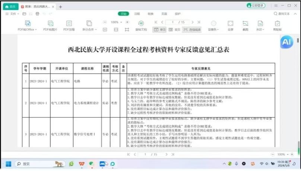Click the 立即登录 login button
Image resolution: width=301 pixels, height=171 pixels.
tap(256, 6)
